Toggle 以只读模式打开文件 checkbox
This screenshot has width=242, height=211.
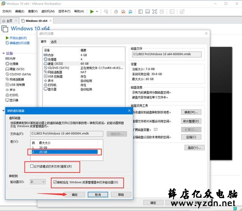(x=32, y=166)
